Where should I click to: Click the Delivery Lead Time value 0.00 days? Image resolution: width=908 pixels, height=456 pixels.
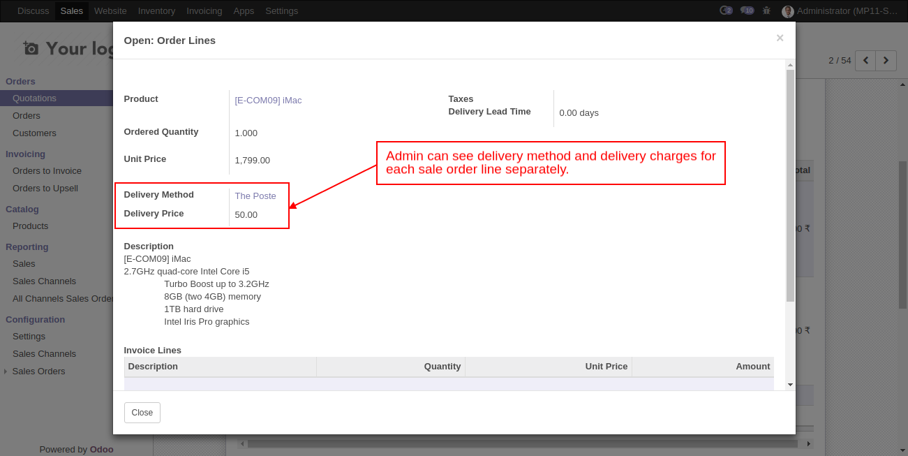[x=579, y=113]
